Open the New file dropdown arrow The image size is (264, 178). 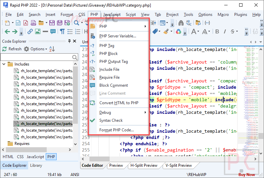[13, 23]
